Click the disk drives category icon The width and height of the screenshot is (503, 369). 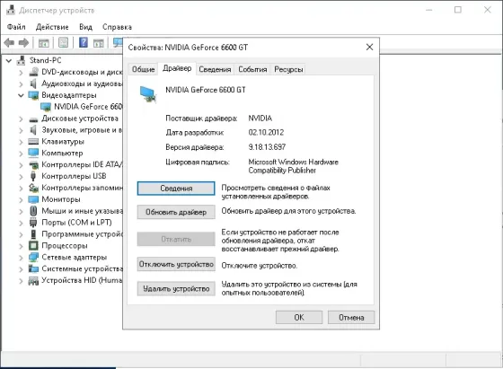33,119
